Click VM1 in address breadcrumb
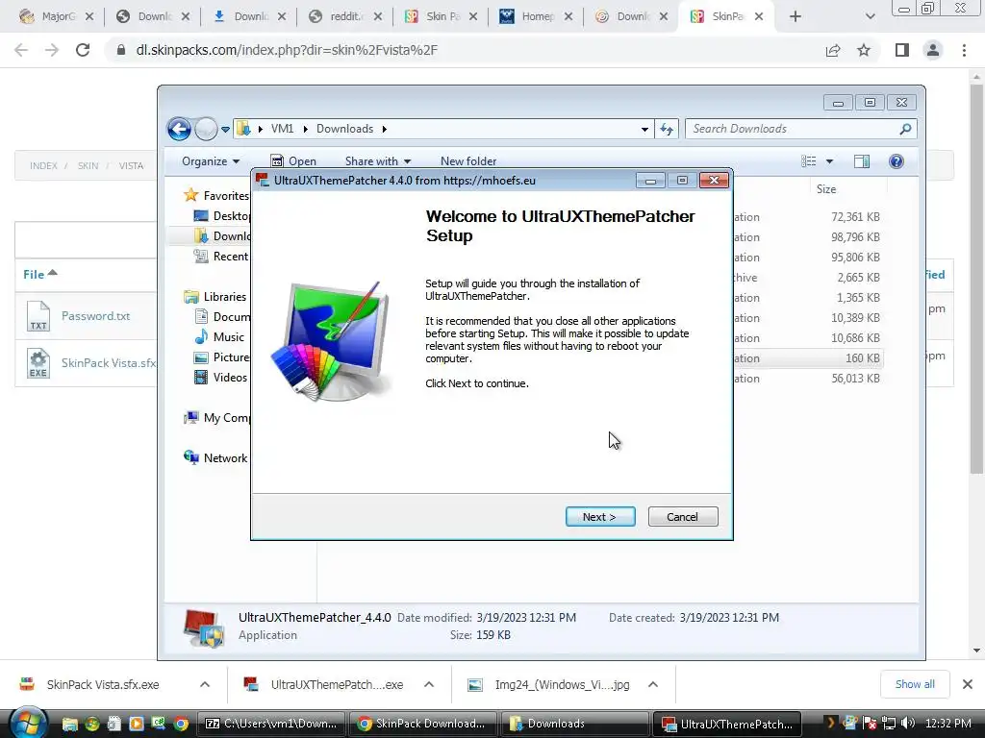This screenshot has width=985, height=738. [282, 129]
